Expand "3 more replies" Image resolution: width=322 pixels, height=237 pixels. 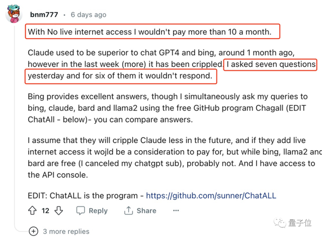tap(66, 231)
